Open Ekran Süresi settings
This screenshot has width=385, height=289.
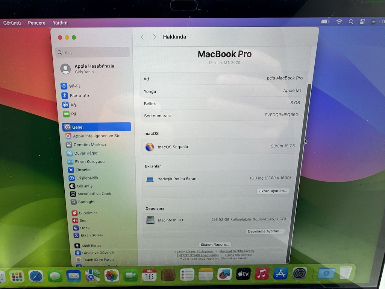tap(88, 235)
